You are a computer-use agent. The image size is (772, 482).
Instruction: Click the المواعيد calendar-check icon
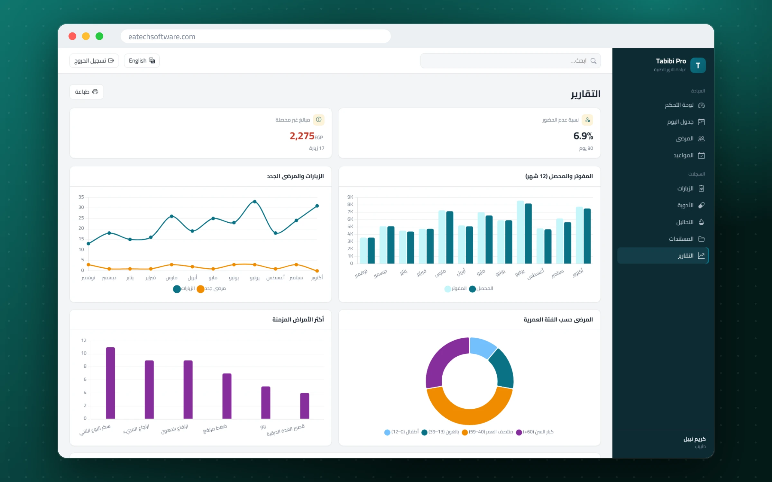tap(701, 156)
